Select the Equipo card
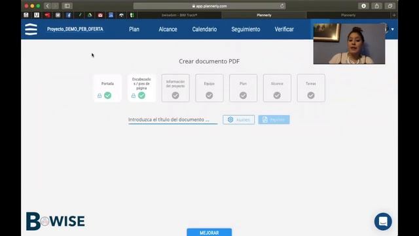Screen dimensions: 419x236 209,88
